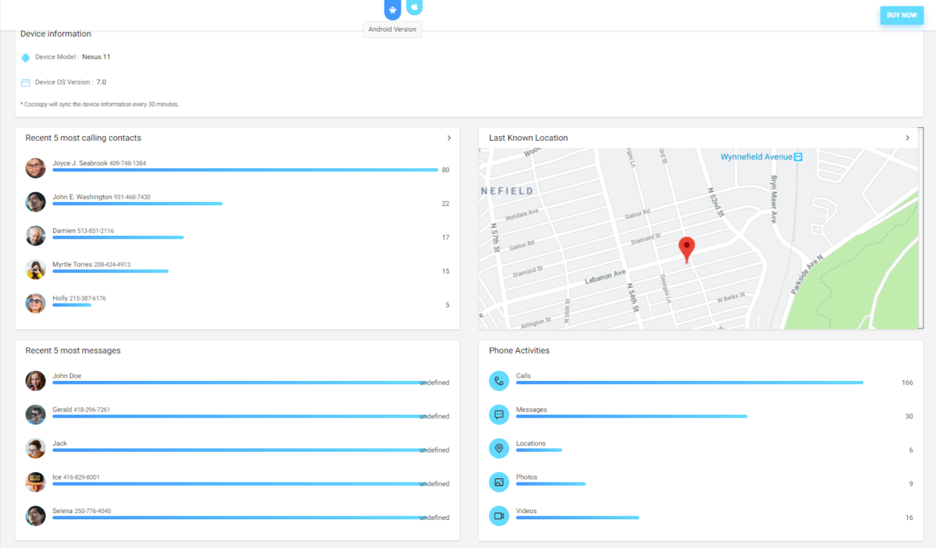
Task: Open Joyce J. Seabrook's avatar
Action: coord(36,168)
